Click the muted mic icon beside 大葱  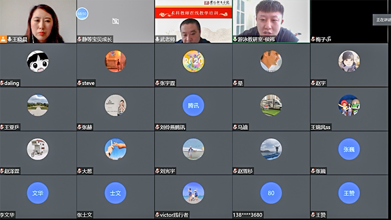79,171
